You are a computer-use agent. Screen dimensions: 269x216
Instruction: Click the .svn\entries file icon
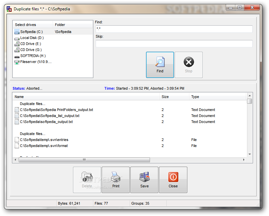pyautogui.click(x=17, y=140)
